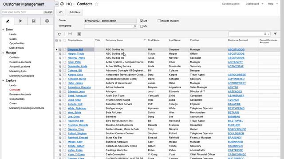Clear the grid search box with x
This screenshot has width=284, height=159.
(x=265, y=34)
